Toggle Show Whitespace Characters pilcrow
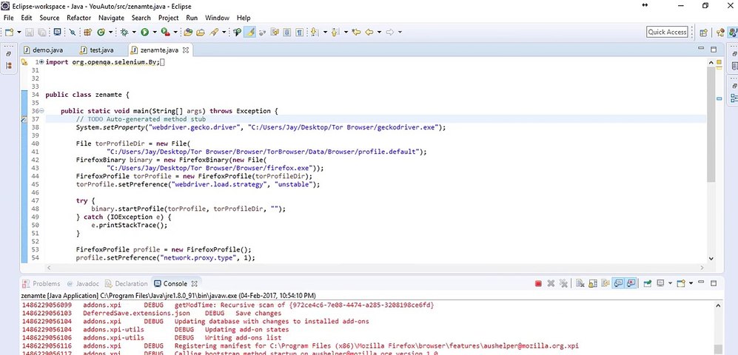Screen dimensions: 738x355 pos(299,32)
